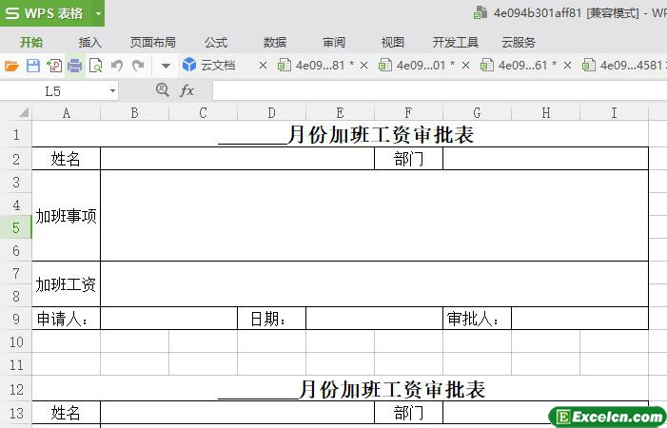Open the 数据 ribbon tab

coord(275,43)
